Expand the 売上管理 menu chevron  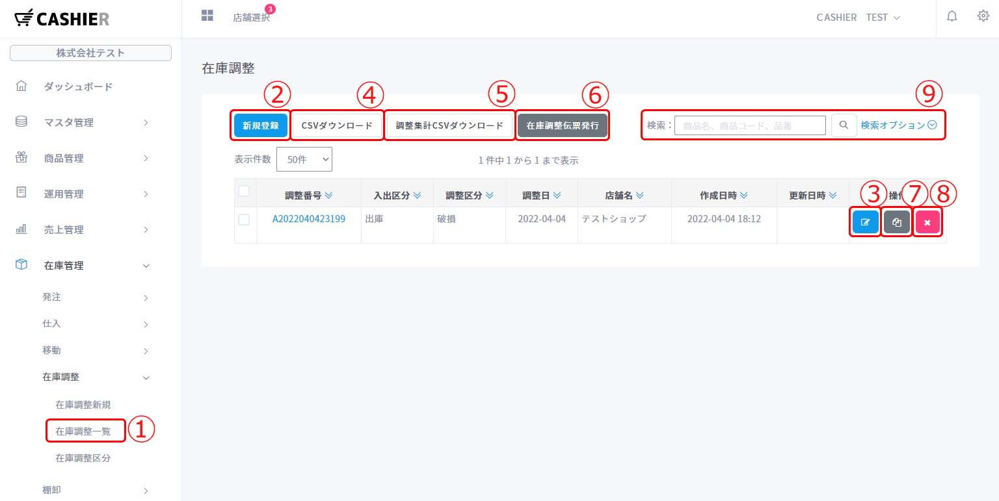click(146, 229)
